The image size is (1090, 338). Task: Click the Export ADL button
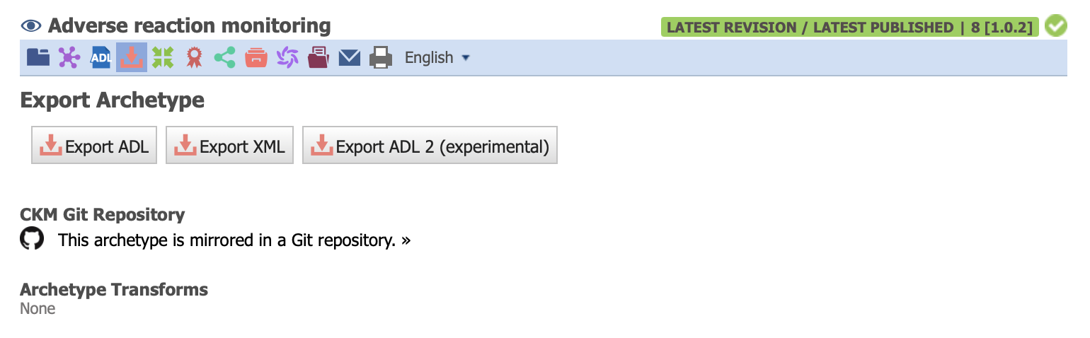(x=94, y=145)
